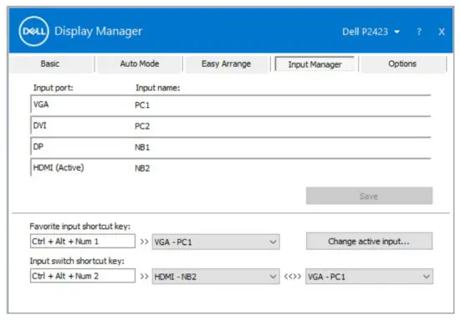Select the DP input port label
The image size is (460, 321).
tap(38, 146)
